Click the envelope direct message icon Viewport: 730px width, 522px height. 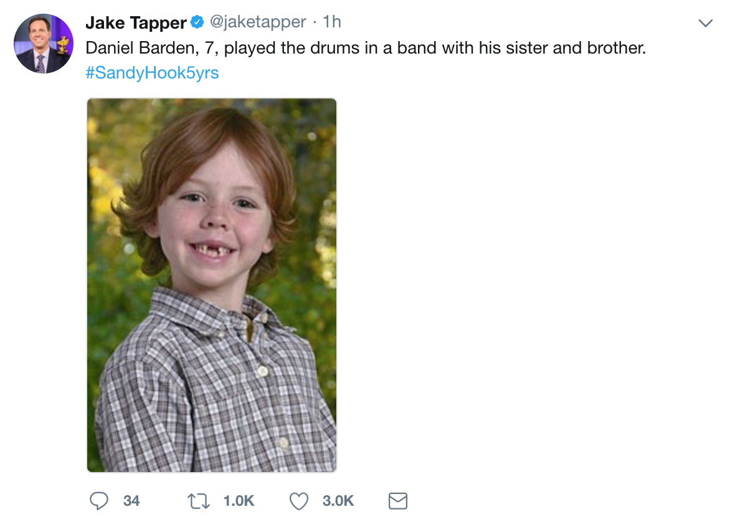[x=397, y=501]
